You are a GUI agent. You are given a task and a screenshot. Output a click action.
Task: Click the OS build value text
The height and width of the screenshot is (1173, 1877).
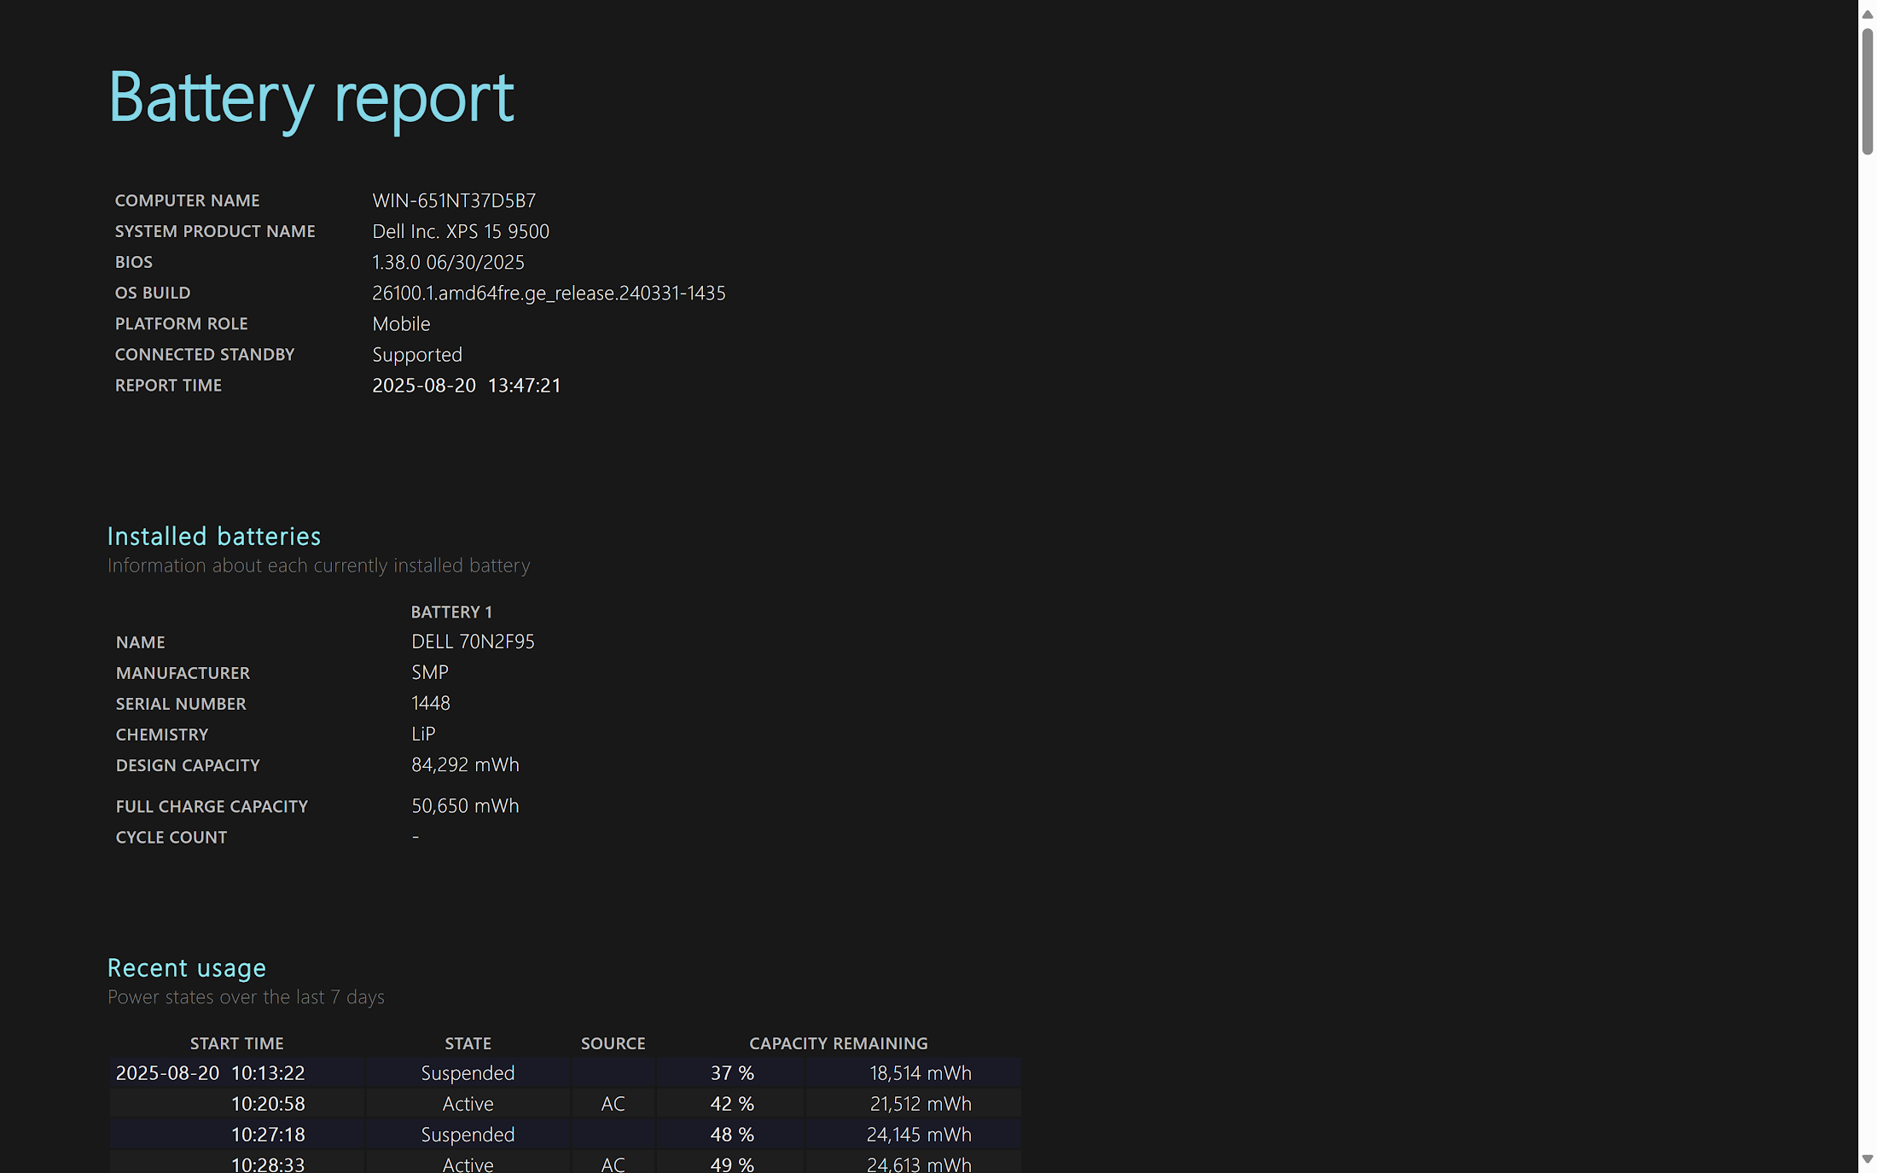click(549, 293)
